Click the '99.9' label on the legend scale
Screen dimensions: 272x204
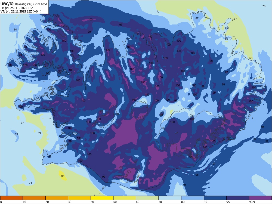[252, 202]
